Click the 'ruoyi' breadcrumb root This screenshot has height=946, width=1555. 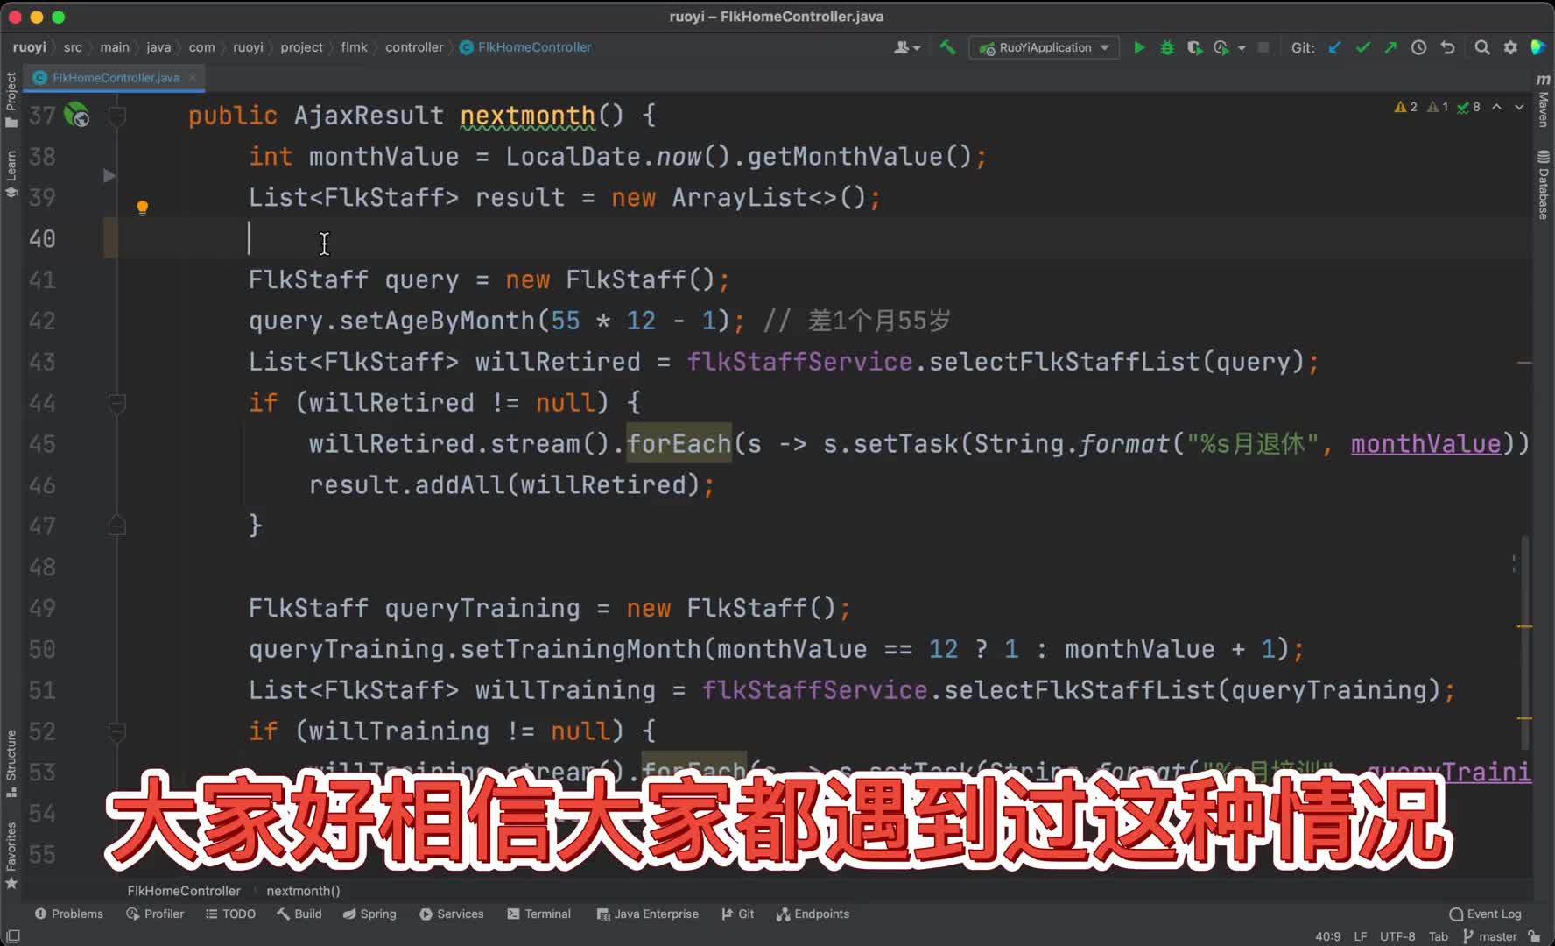pyautogui.click(x=30, y=47)
